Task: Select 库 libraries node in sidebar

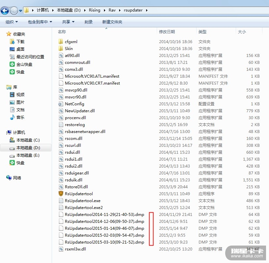Action: tap(12, 87)
